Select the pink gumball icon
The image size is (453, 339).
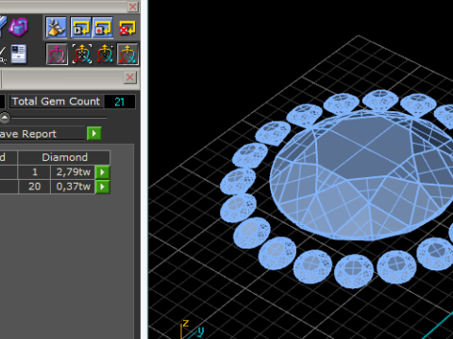click(x=57, y=54)
